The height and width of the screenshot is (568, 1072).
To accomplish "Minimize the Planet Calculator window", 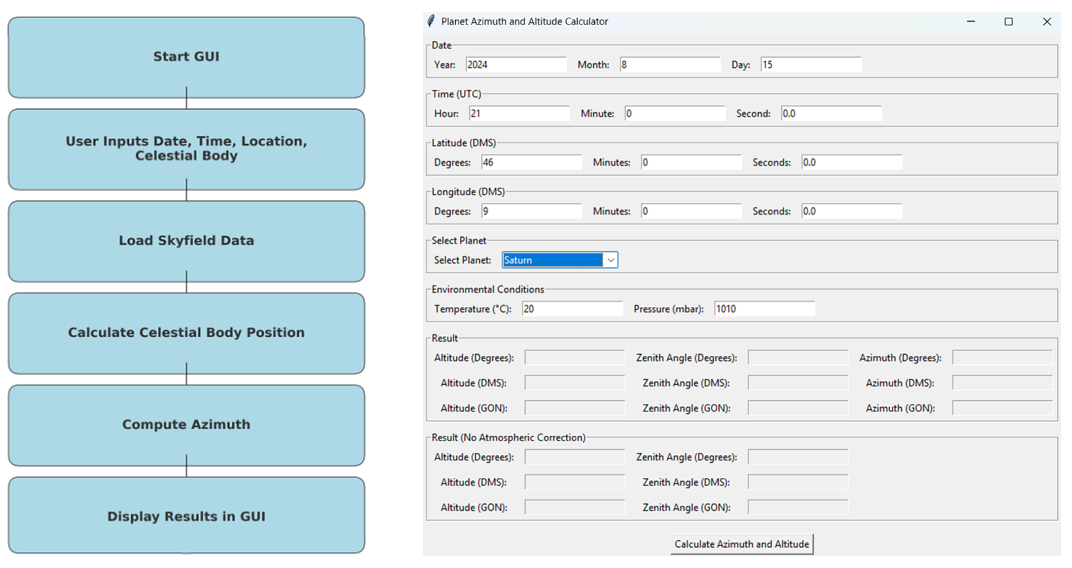I will pyautogui.click(x=970, y=21).
